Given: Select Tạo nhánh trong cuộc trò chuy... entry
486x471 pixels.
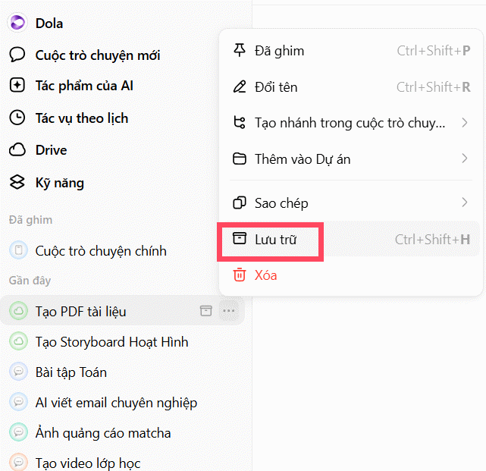Looking at the screenshot, I should [x=352, y=123].
